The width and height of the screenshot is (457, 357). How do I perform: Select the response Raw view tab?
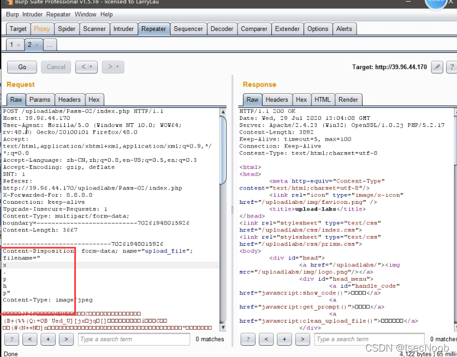[x=252, y=100]
